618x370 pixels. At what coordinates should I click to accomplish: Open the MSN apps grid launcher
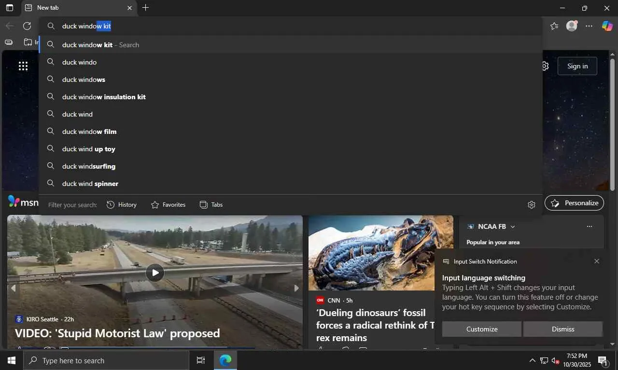coord(23,66)
